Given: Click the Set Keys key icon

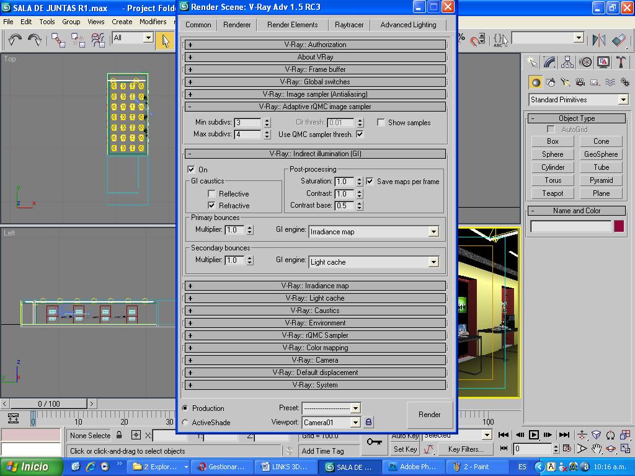Looking at the screenshot, I should click(374, 442).
